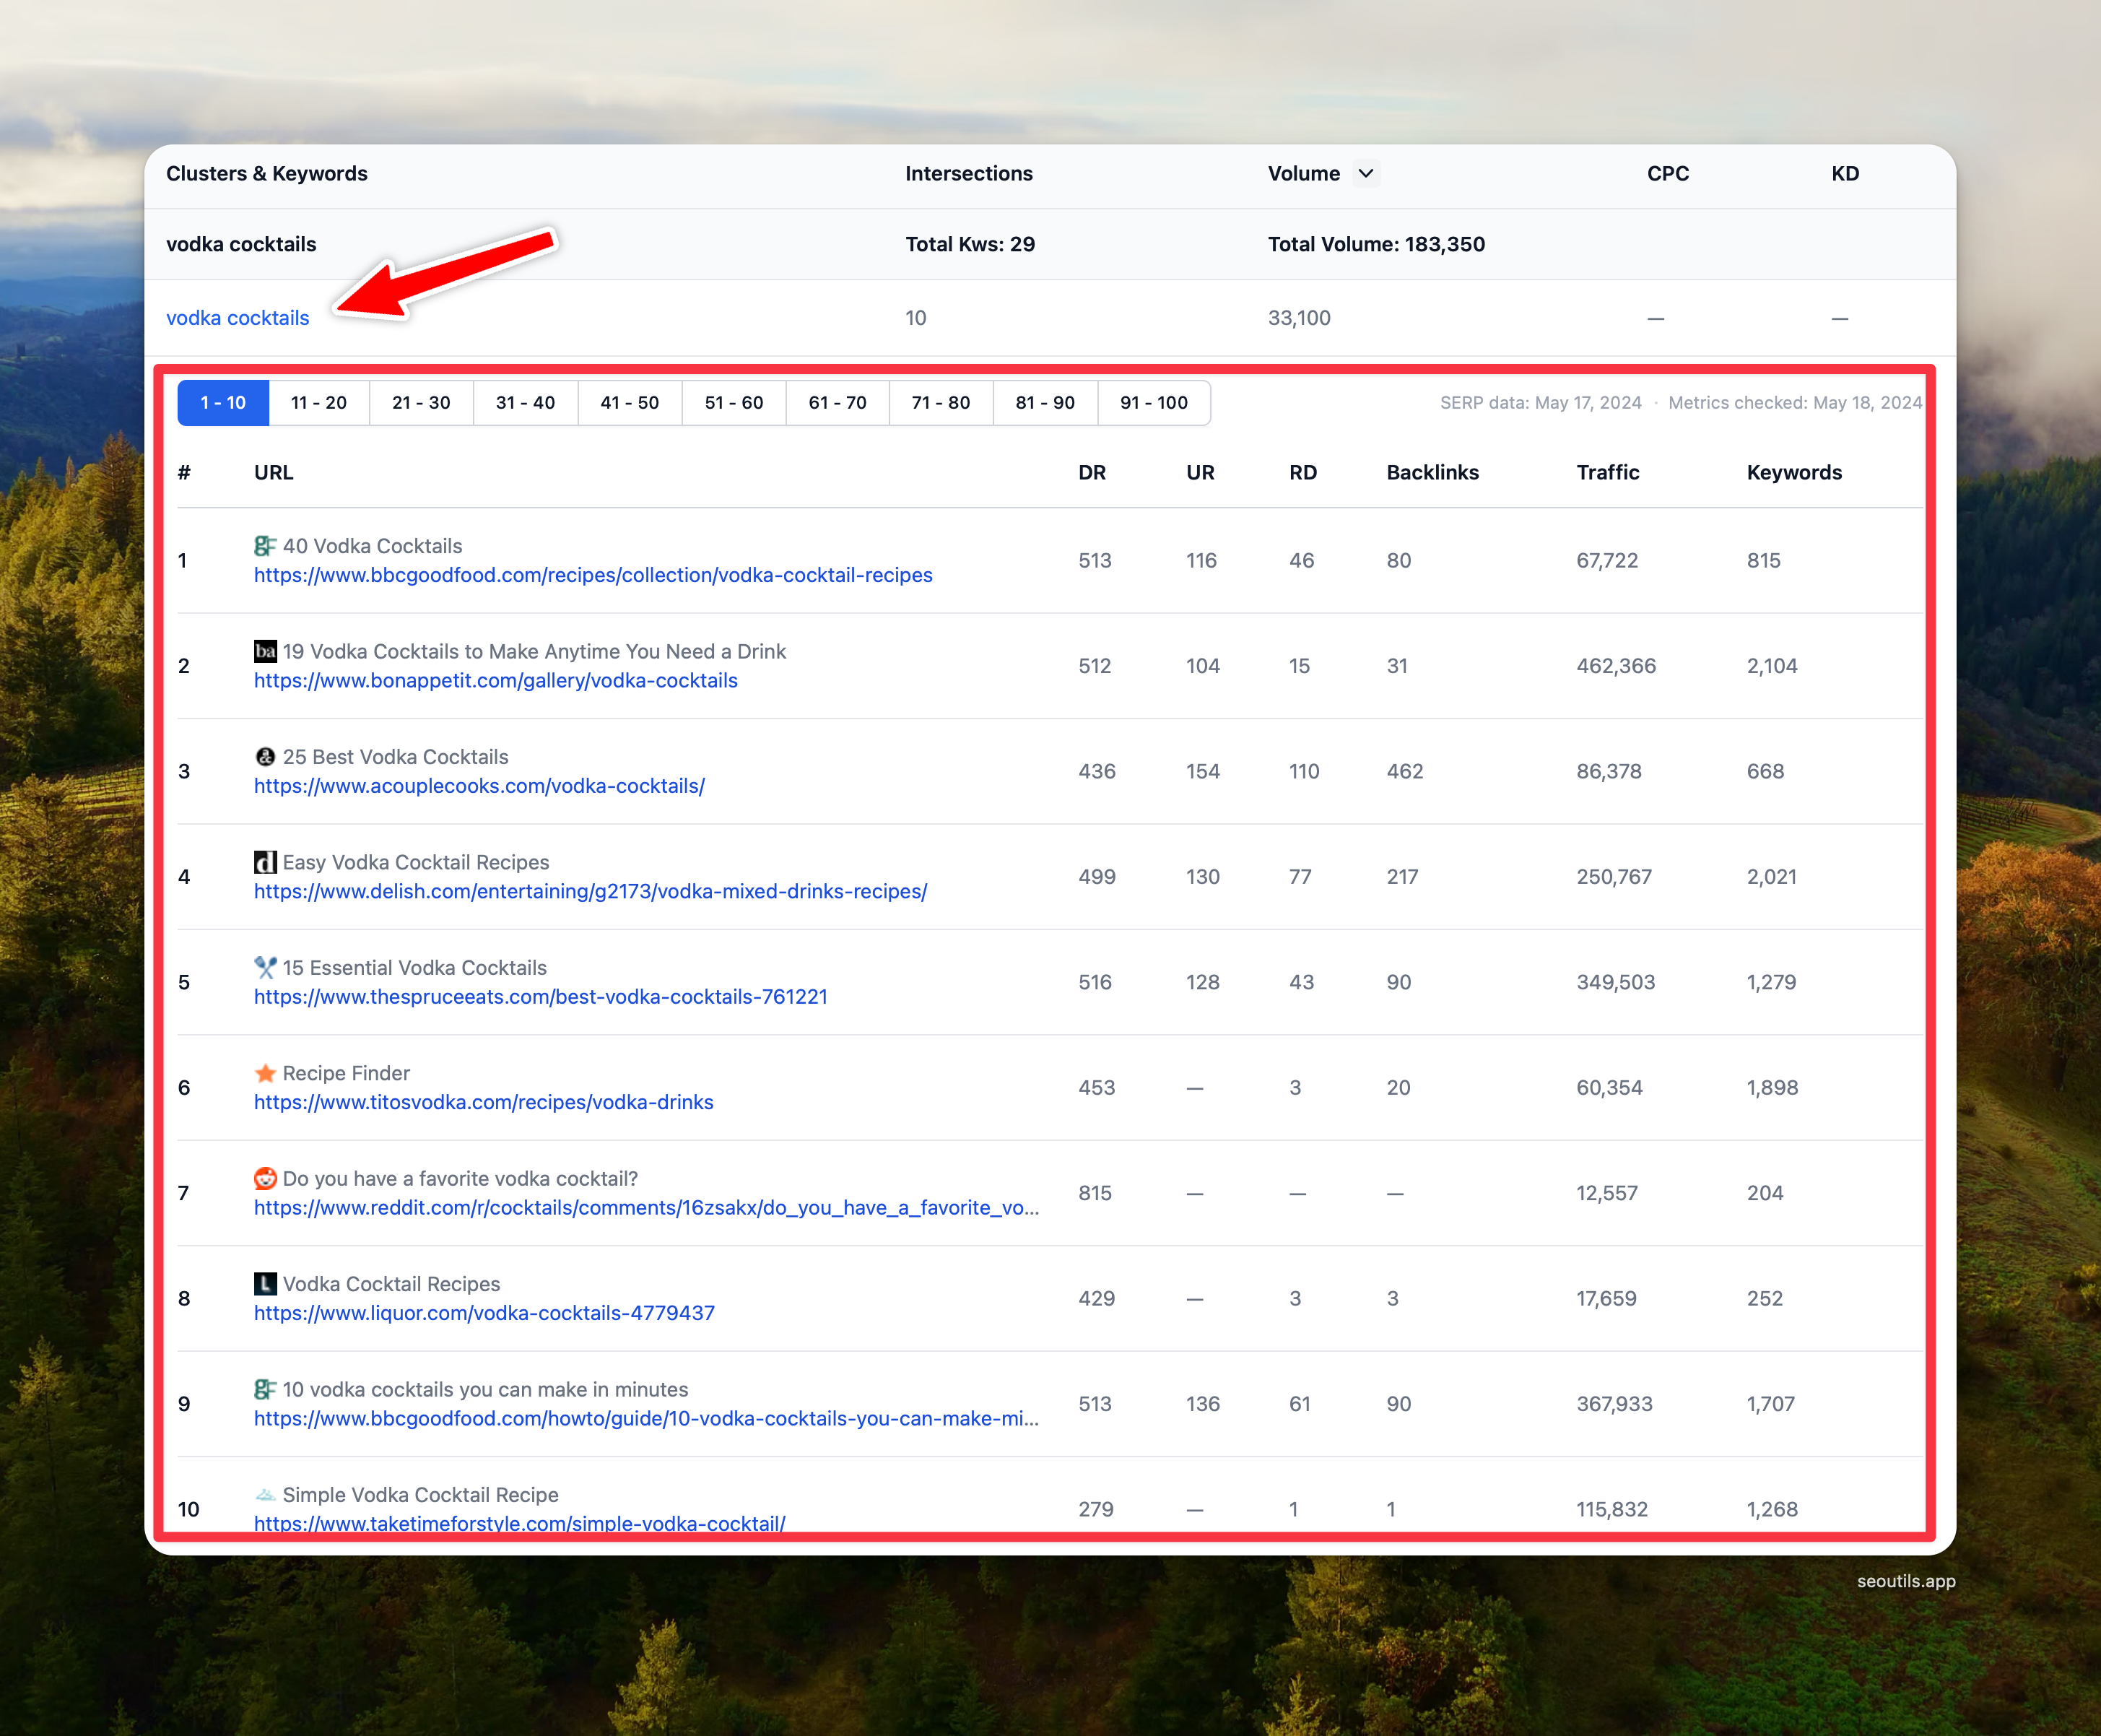Select the active 1 - 10 page button
The width and height of the screenshot is (2101, 1736).
click(x=223, y=403)
